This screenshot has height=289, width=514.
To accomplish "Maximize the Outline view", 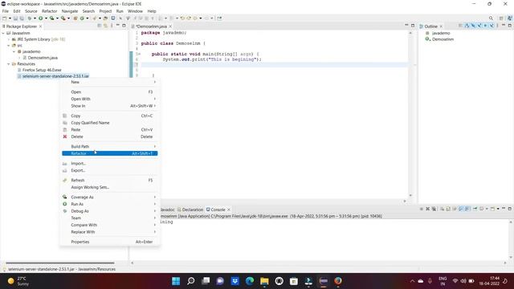I will click(x=510, y=26).
